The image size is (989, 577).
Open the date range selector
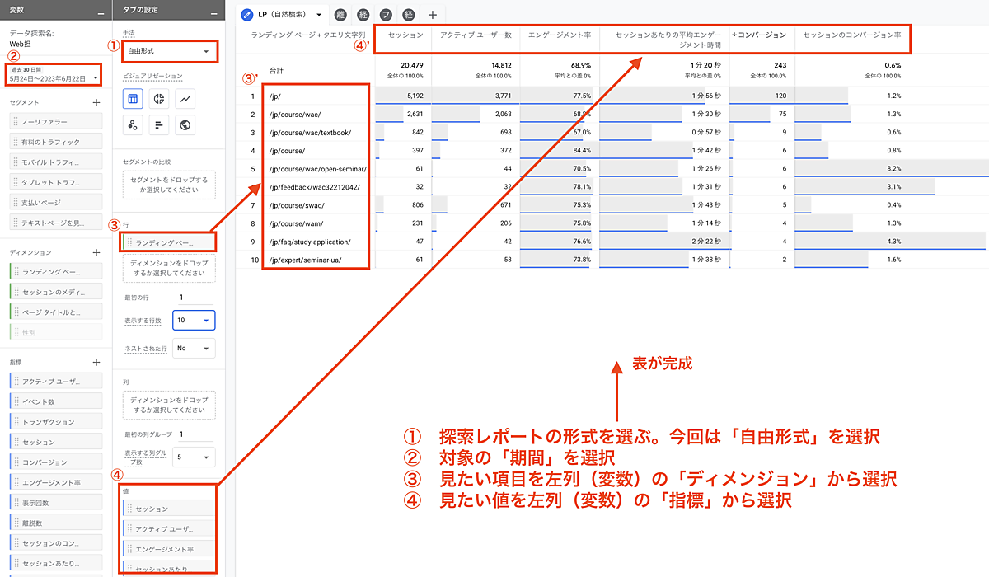[54, 77]
